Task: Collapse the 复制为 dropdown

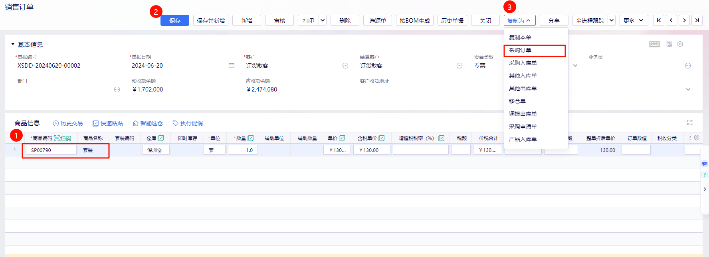Action: click(x=520, y=20)
